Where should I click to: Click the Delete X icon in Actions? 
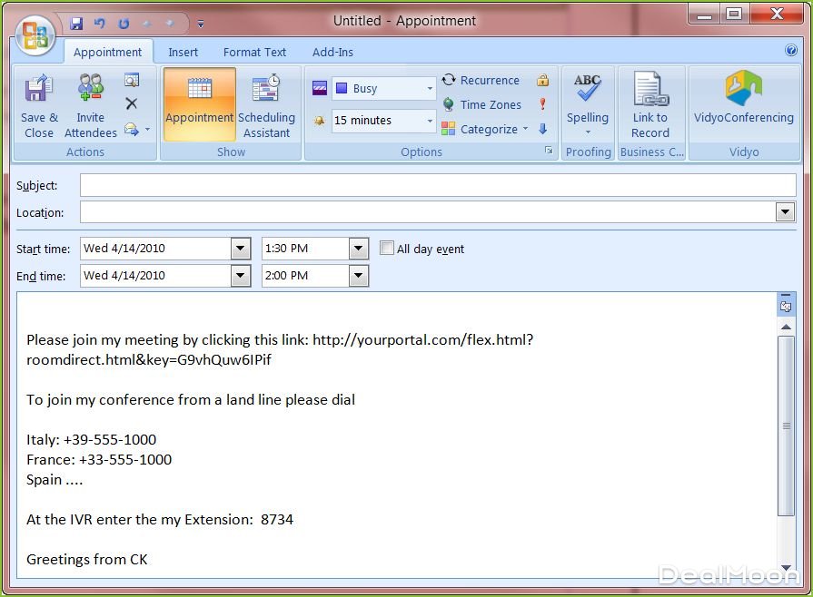(x=132, y=104)
